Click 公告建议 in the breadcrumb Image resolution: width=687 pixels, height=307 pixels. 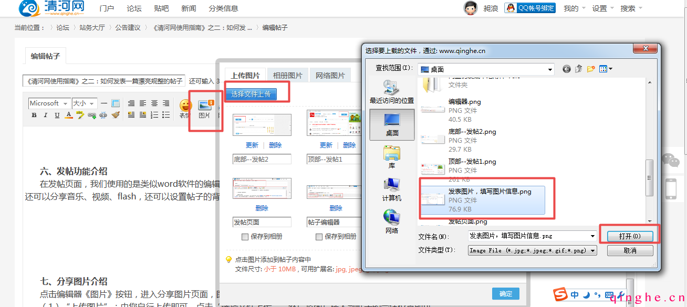coord(128,27)
